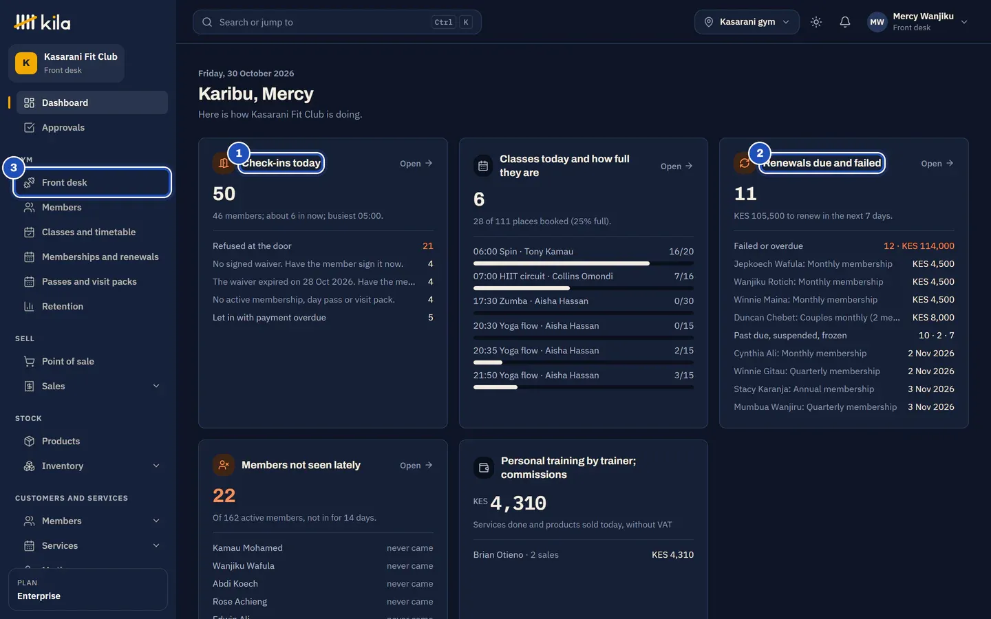Viewport: 991px width, 619px height.
Task: Open the Kasarani gym location dropdown
Action: point(747,22)
